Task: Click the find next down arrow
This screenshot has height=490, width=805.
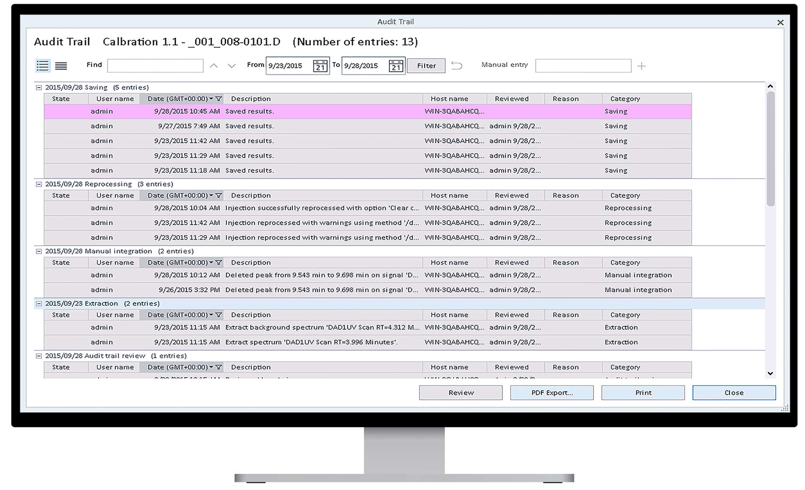Action: pyautogui.click(x=232, y=66)
